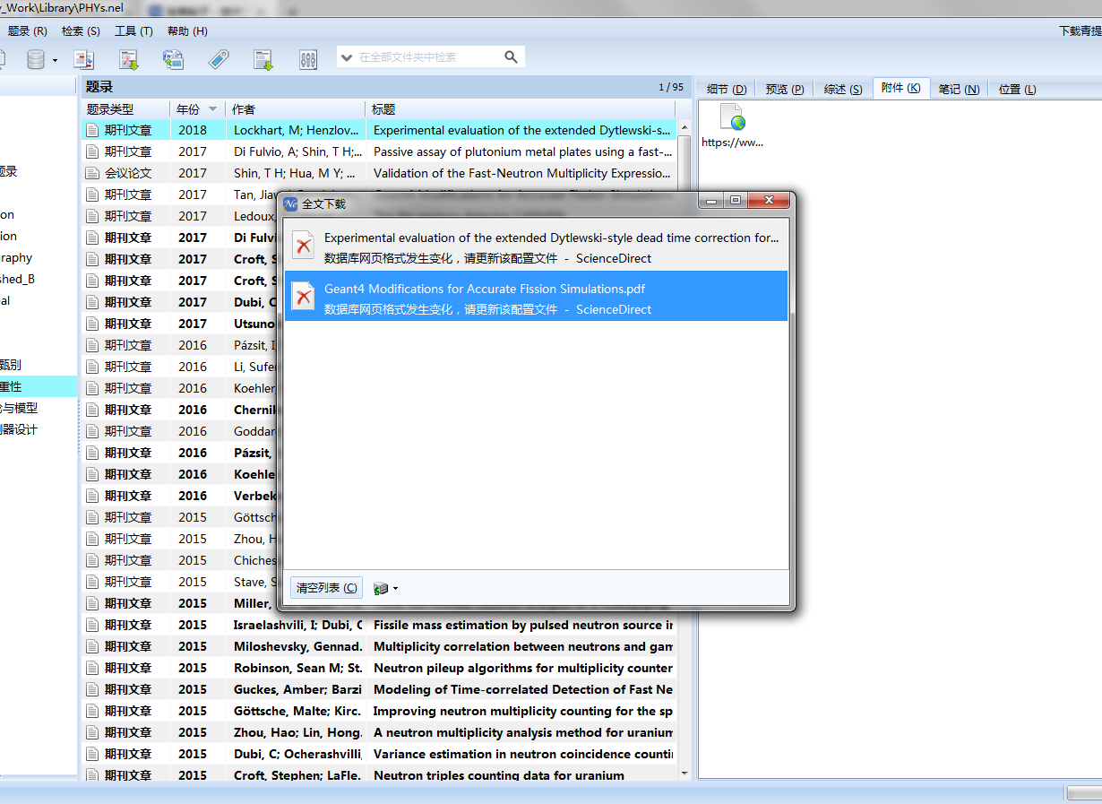The width and height of the screenshot is (1102, 804).
Task: Select 'Passive assay of plutonium metal plates' title
Action: [x=522, y=151]
